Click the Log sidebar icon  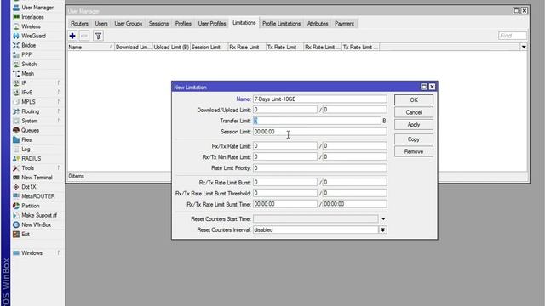point(16,150)
